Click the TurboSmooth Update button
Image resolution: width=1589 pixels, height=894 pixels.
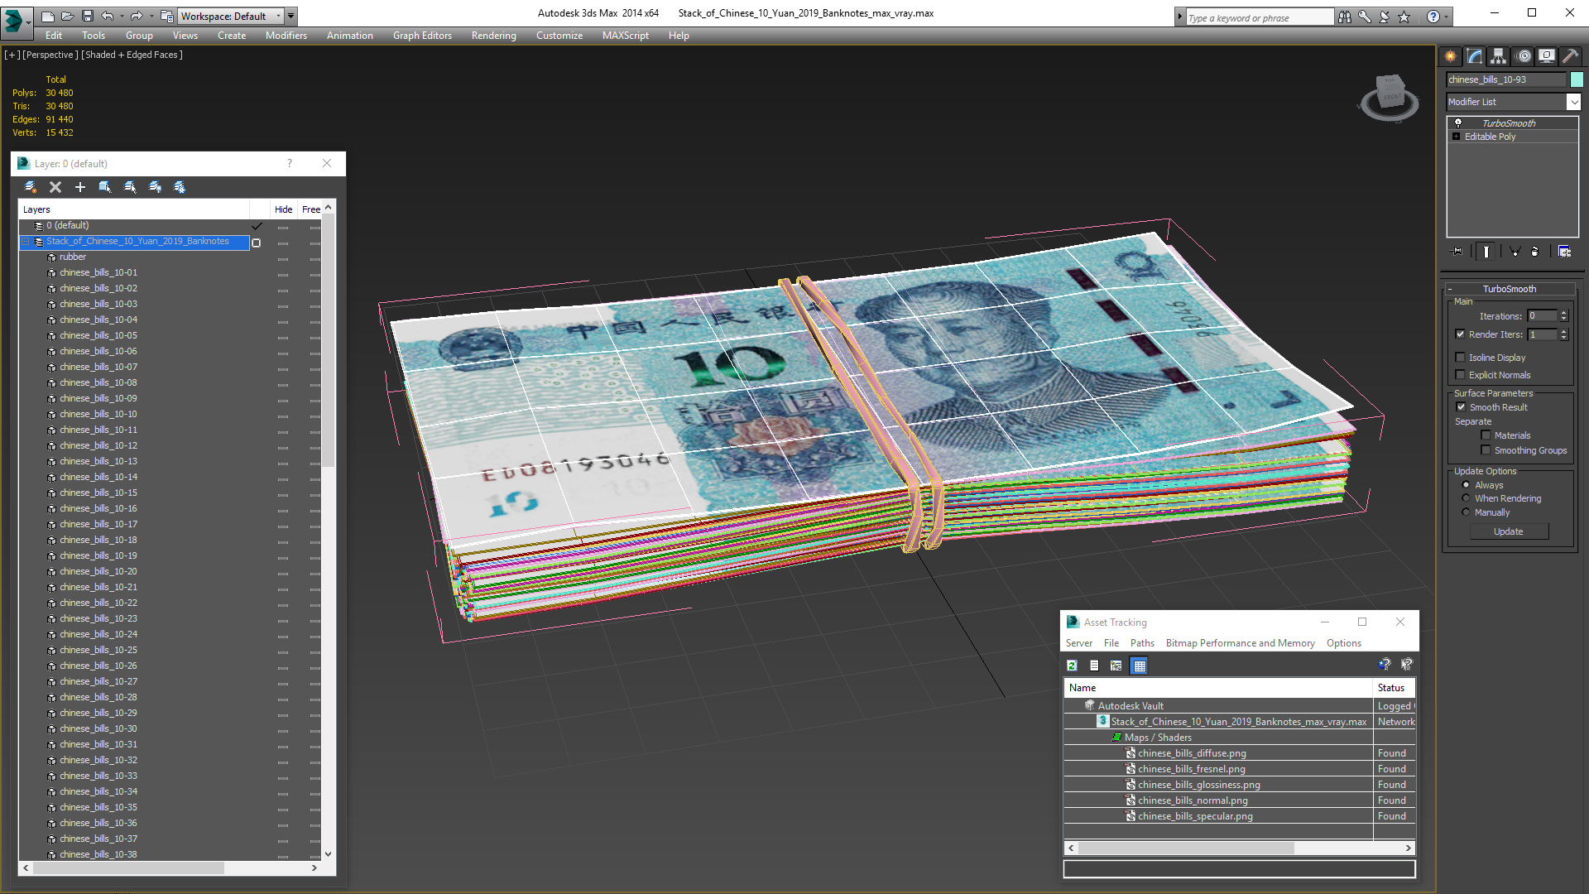coord(1509,531)
